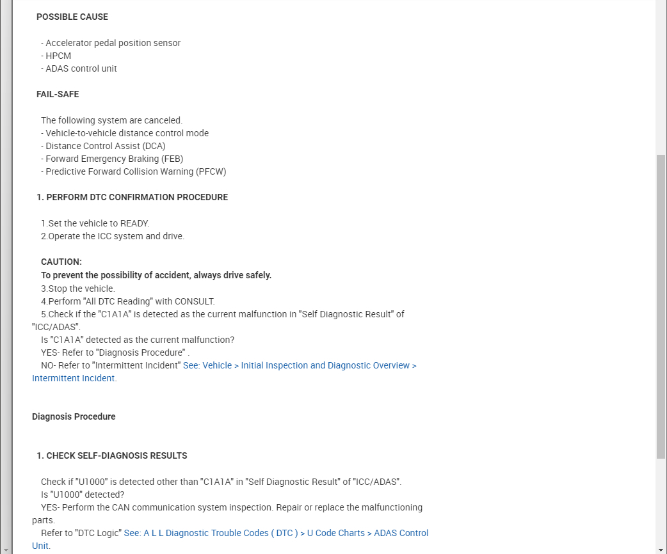Click the CHECK SELF-DIAGNOSIS RESULTS heading
The image size is (667, 554).
tap(111, 455)
